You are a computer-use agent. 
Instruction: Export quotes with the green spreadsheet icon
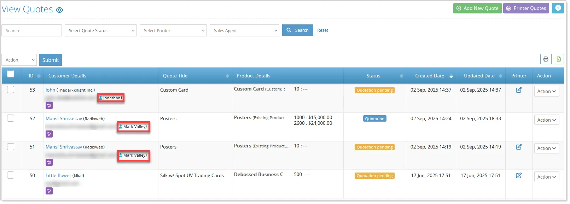click(x=559, y=59)
